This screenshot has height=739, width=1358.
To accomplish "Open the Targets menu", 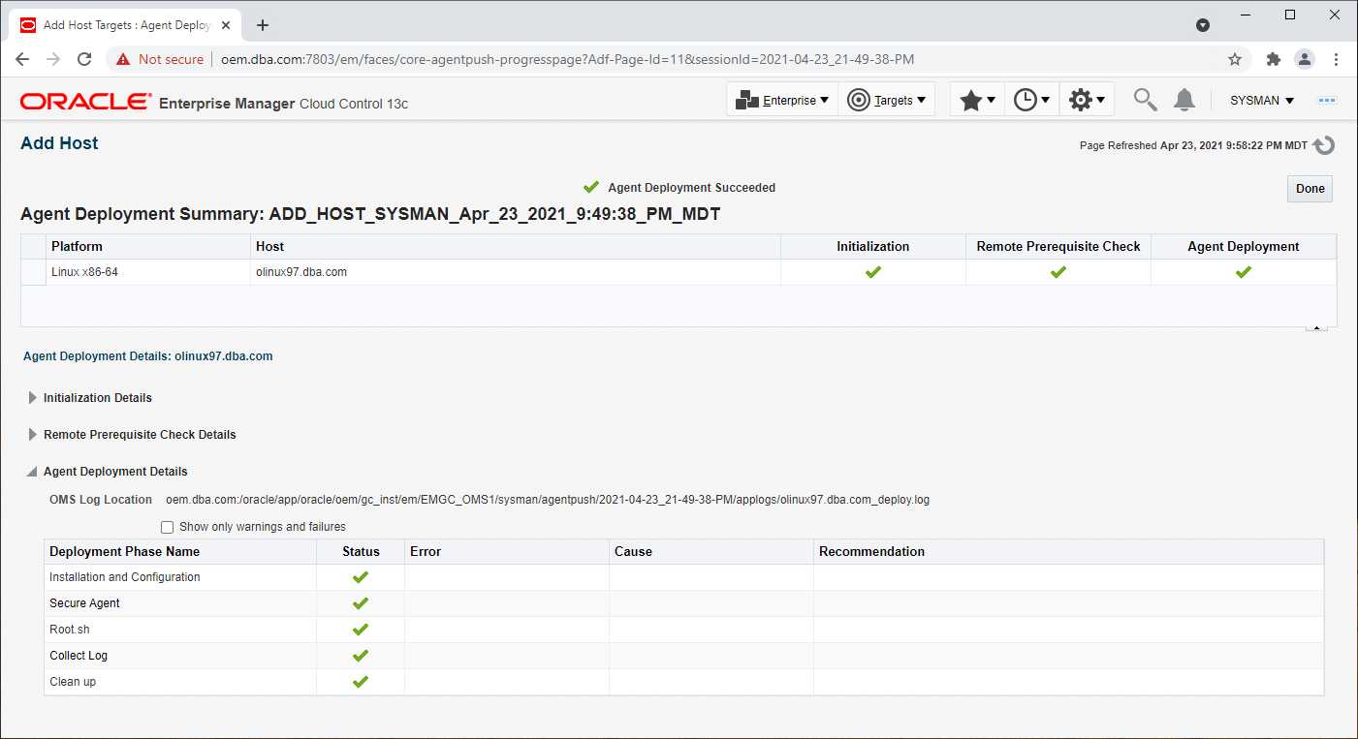I will [886, 100].
